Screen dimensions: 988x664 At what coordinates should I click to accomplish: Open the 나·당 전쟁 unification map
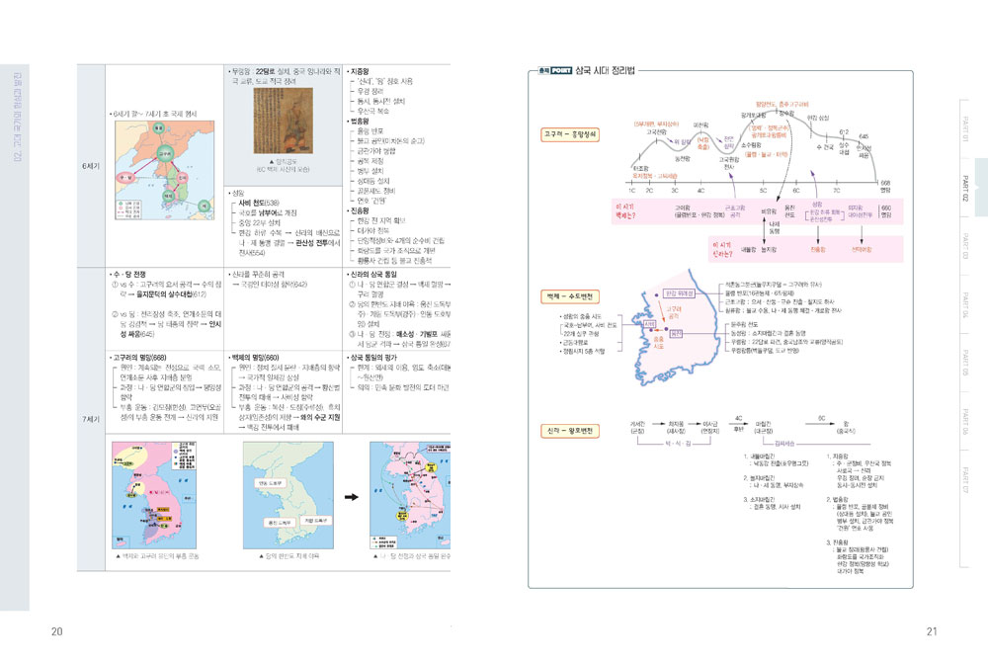tap(410, 495)
